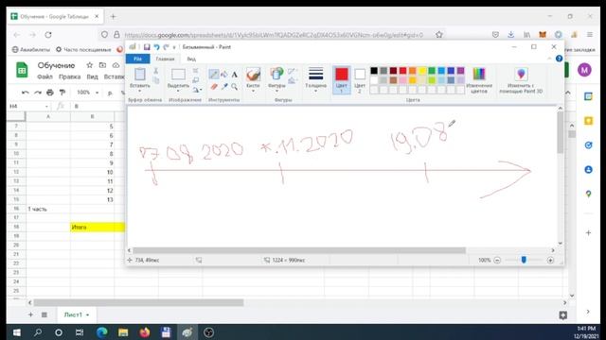Switch to the Вид tab in Paint
The width and height of the screenshot is (606, 340).
click(191, 59)
